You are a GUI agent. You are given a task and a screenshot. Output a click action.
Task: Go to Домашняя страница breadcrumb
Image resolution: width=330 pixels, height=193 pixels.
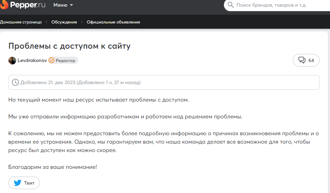(21, 22)
